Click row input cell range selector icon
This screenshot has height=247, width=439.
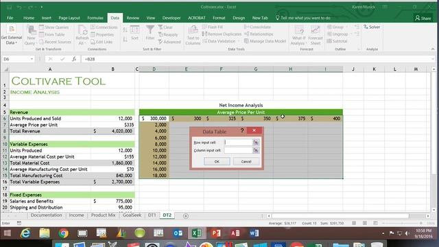coord(256,143)
